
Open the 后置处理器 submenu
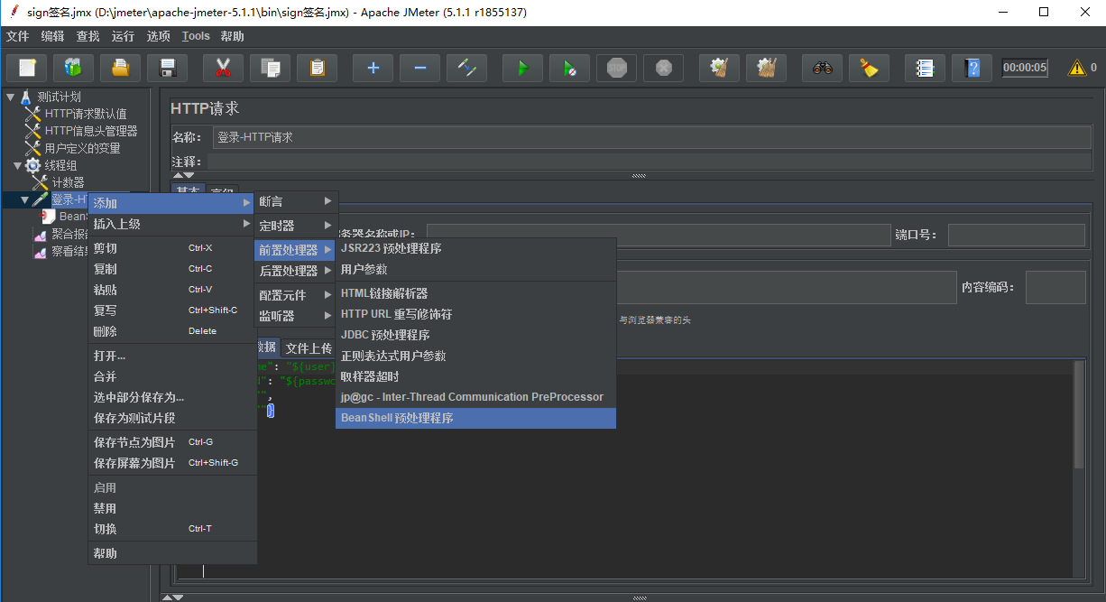(x=296, y=271)
